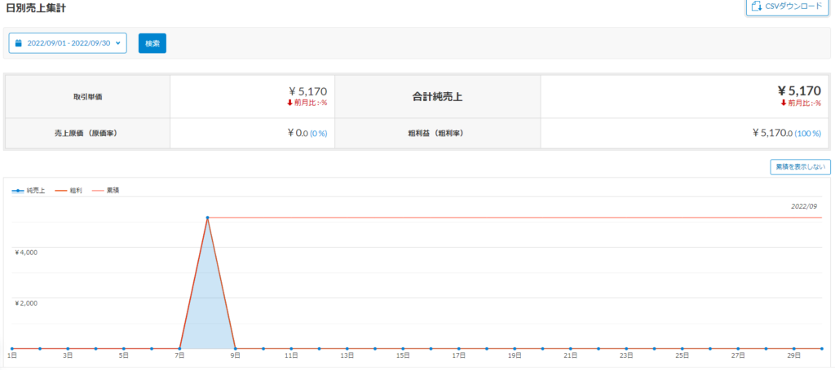
Task: Click the peak data point on 8日
Action: (x=208, y=218)
